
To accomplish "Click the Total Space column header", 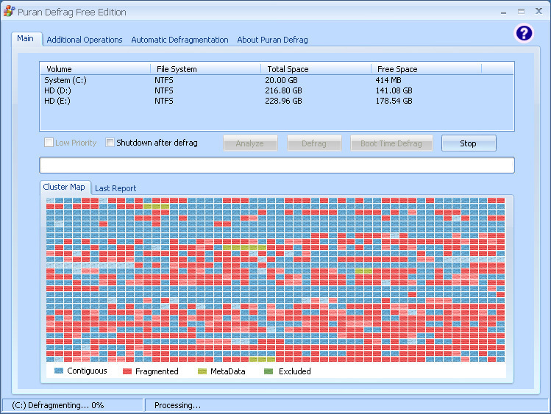I will click(x=316, y=69).
